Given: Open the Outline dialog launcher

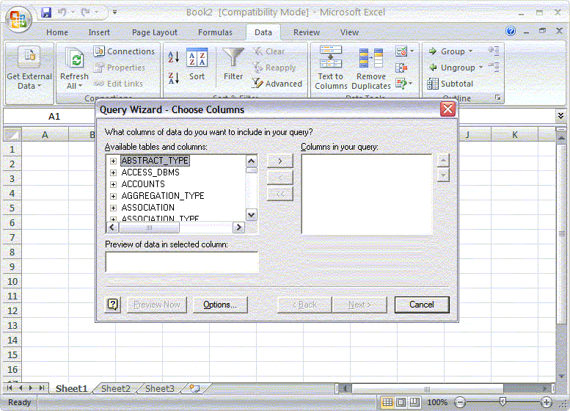Looking at the screenshot, I should (x=498, y=98).
